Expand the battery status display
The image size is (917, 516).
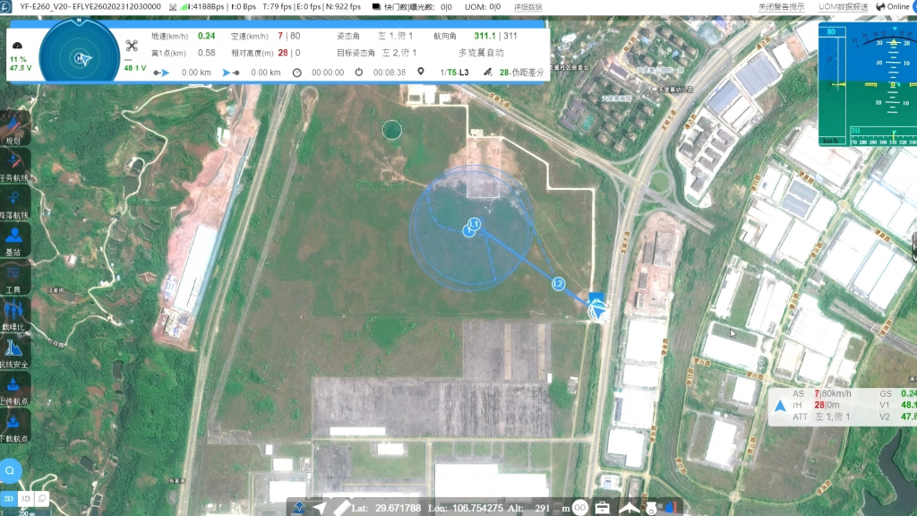[x=16, y=61]
